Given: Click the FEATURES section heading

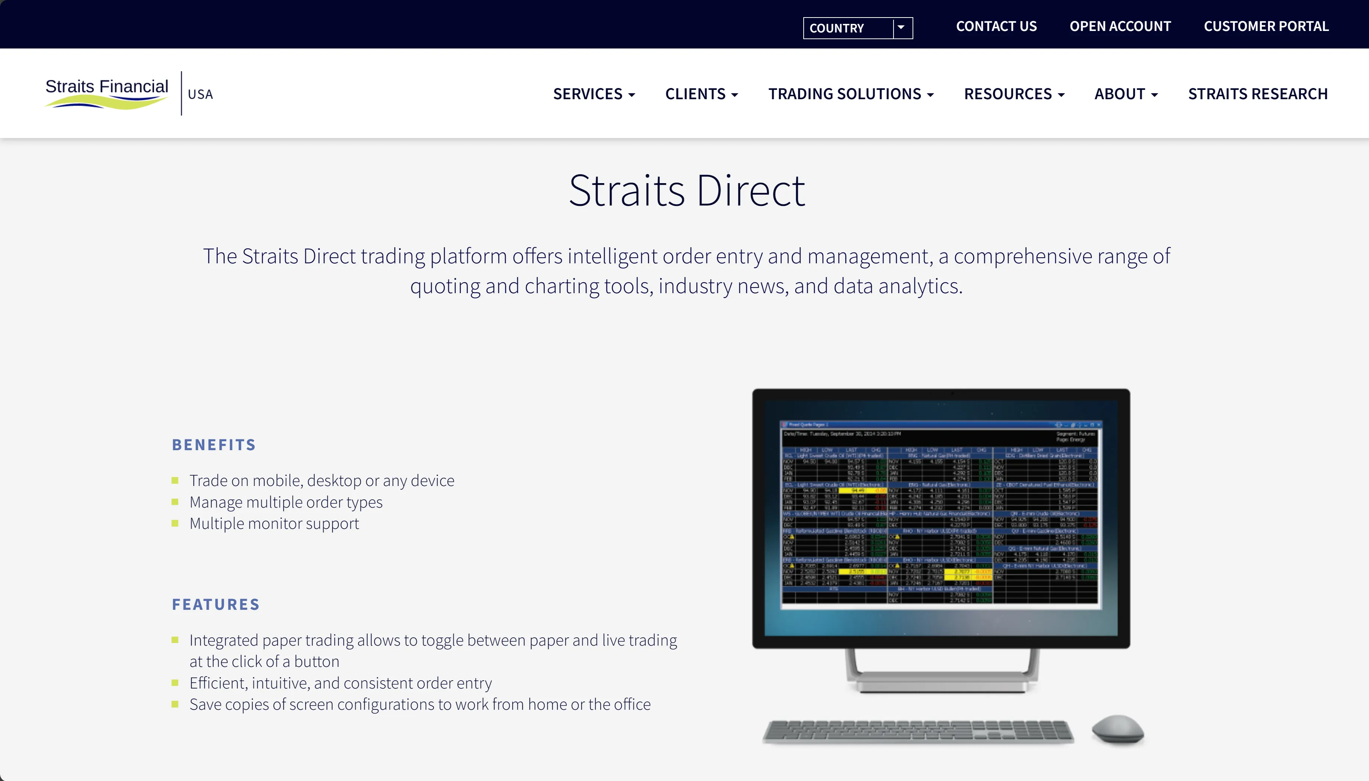Looking at the screenshot, I should (x=216, y=605).
